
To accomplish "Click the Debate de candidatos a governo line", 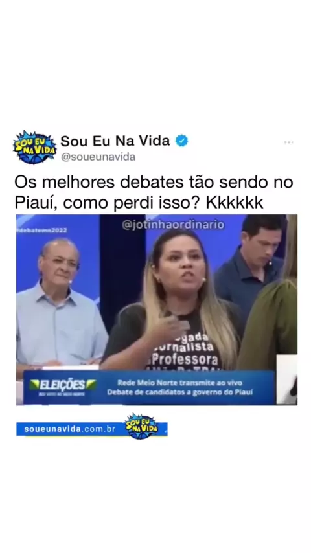I will click(179, 392).
